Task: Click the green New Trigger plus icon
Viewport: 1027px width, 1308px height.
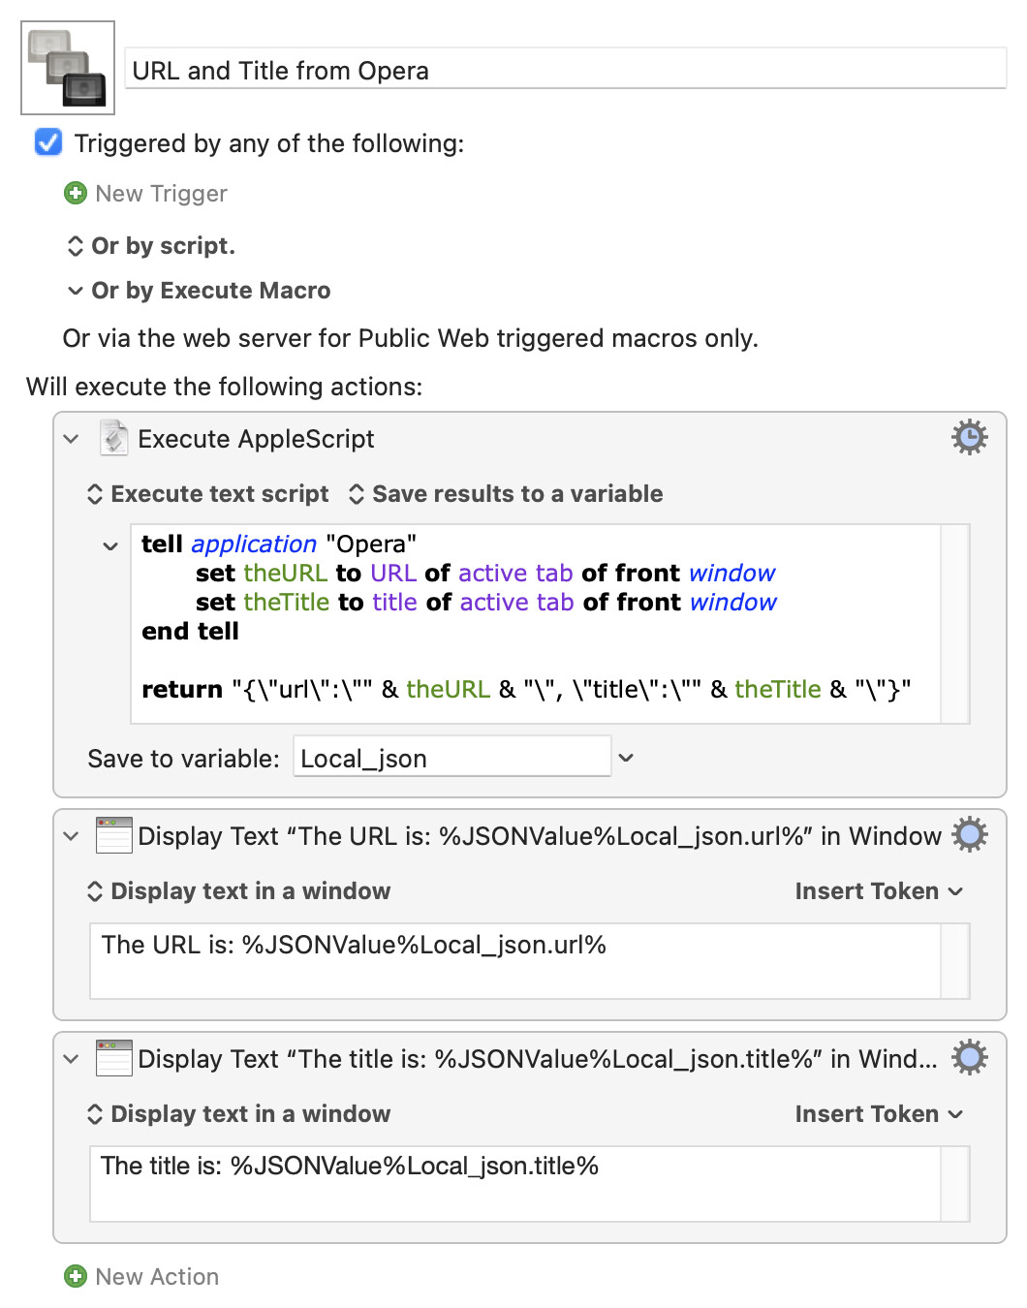Action: tap(76, 194)
